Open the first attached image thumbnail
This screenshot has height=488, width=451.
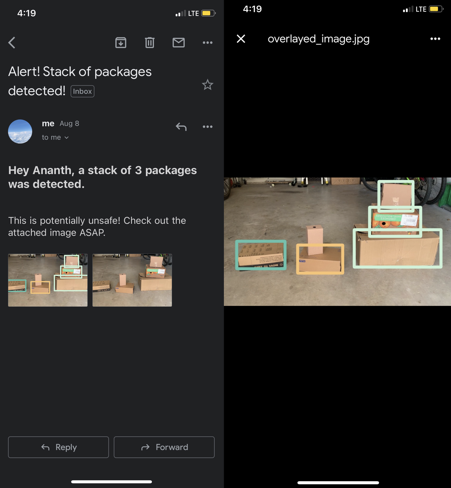[47, 280]
